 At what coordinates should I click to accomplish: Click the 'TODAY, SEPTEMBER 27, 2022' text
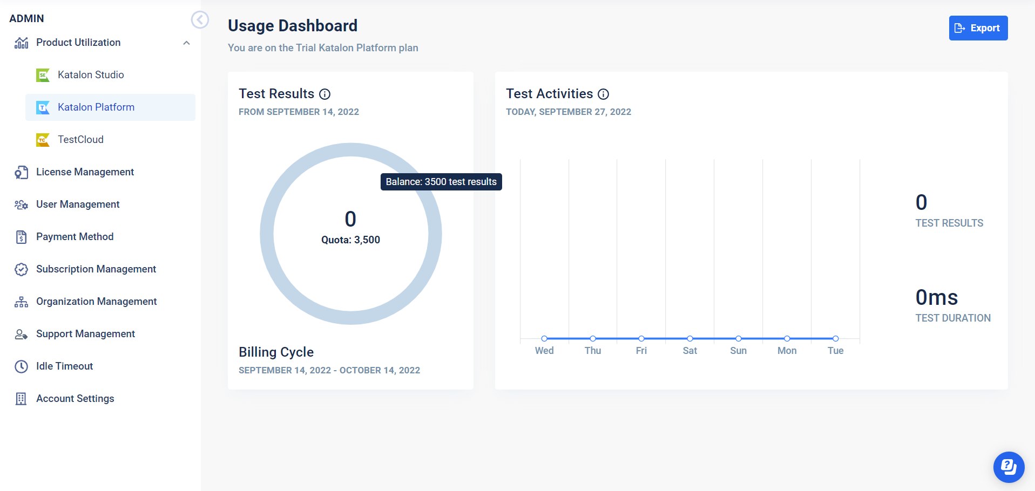coord(569,112)
